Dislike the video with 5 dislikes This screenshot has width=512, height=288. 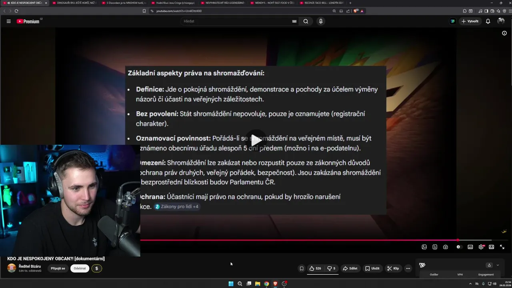tap(331, 268)
